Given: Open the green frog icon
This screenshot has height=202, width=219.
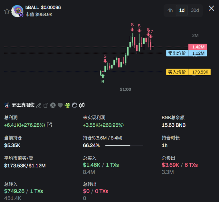Looking at the screenshot, I should [x=67, y=105].
